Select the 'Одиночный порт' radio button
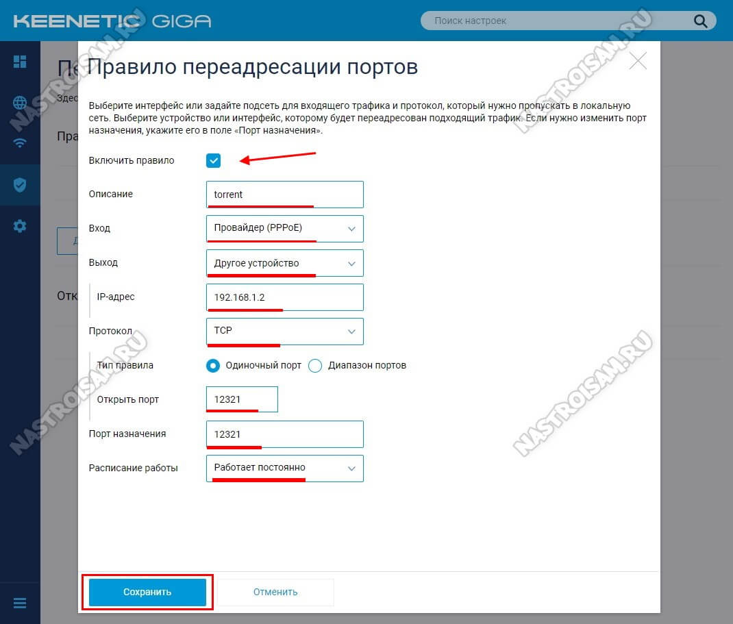 coord(212,366)
